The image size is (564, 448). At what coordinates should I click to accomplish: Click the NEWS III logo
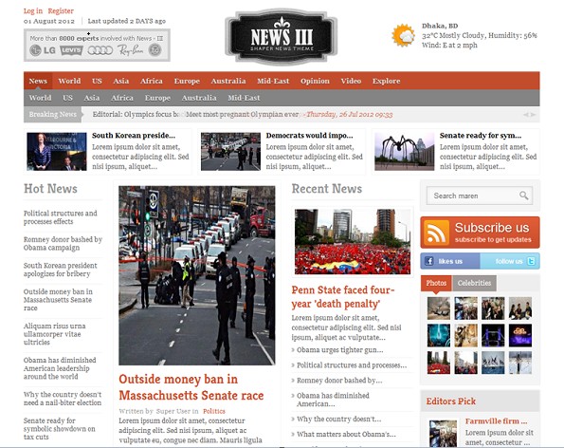282,37
